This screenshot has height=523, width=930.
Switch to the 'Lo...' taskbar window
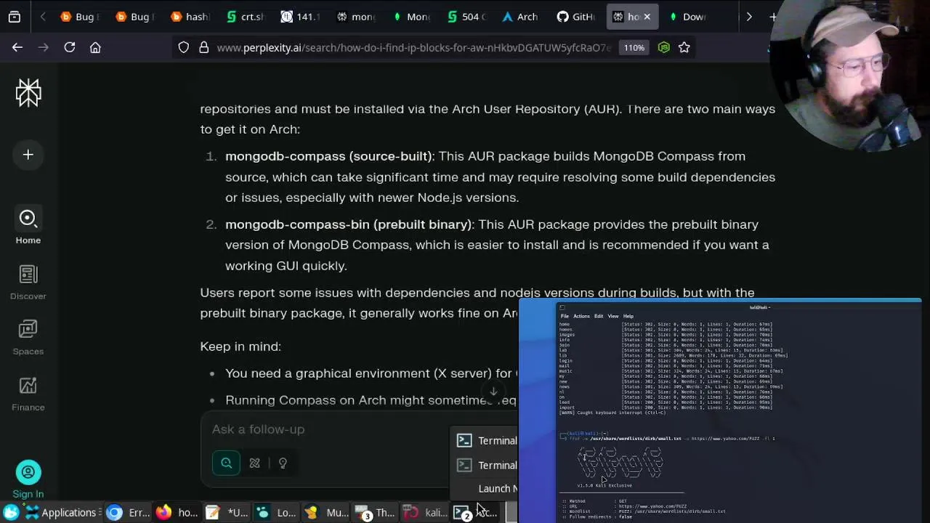275,512
